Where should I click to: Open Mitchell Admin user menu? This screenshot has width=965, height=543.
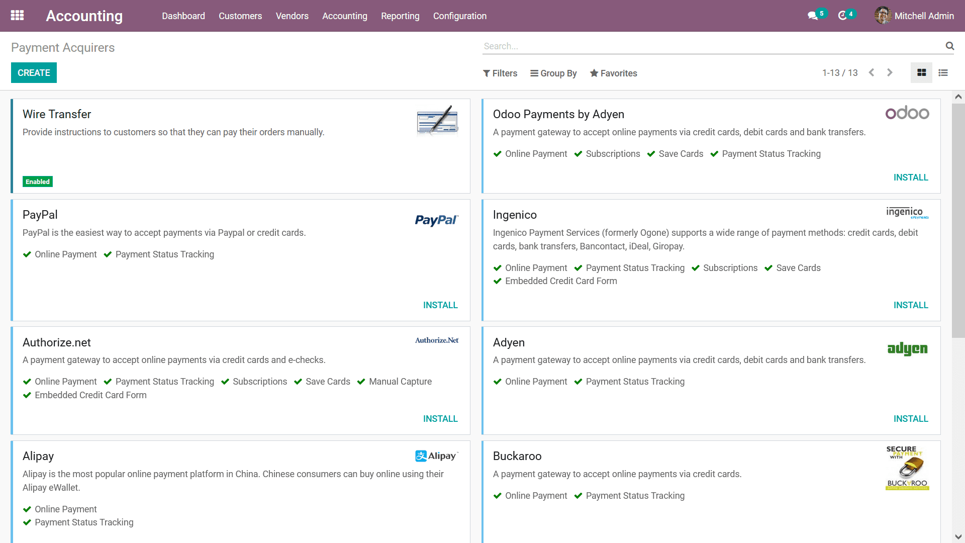click(914, 16)
